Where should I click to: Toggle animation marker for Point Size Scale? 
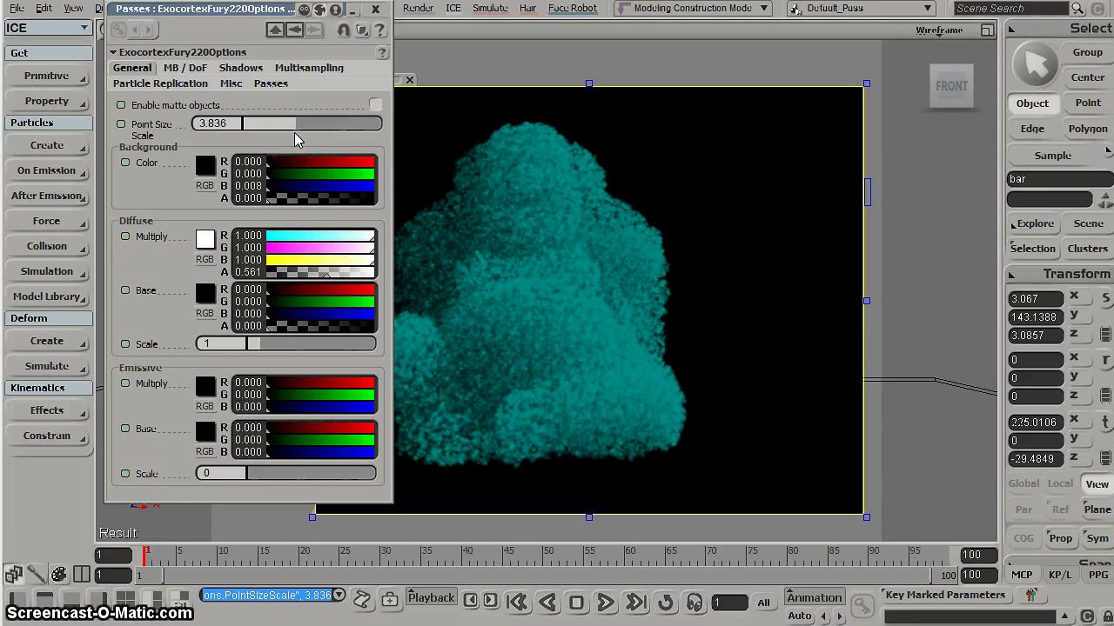point(121,124)
